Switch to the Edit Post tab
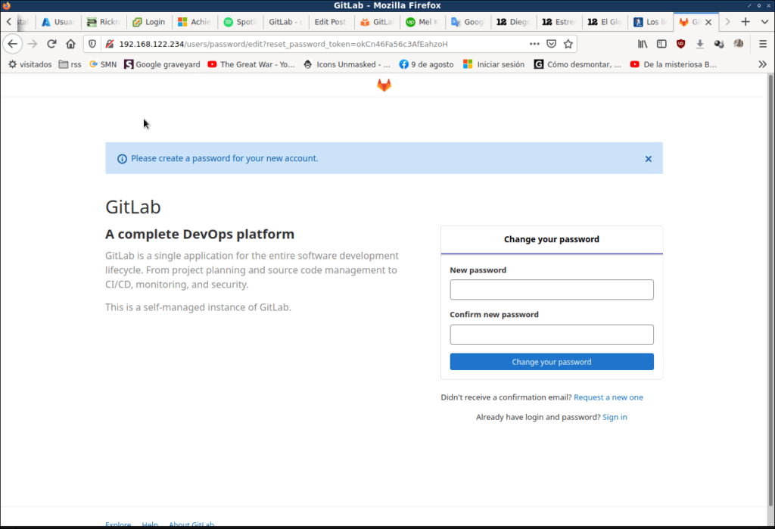The height and width of the screenshot is (529, 775). tap(331, 22)
